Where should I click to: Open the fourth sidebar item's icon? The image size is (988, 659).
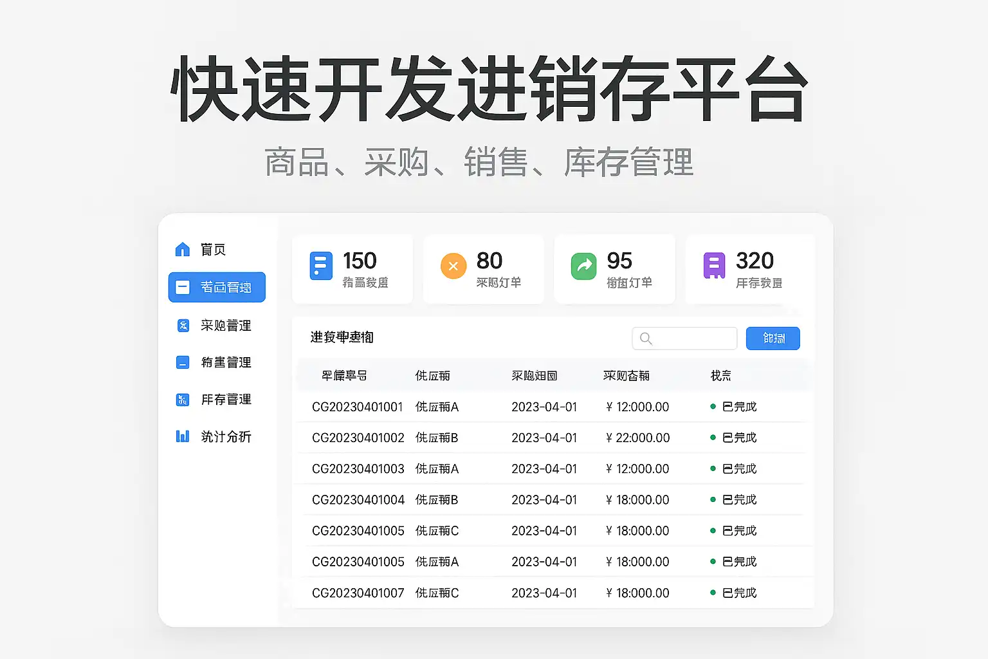click(x=183, y=362)
